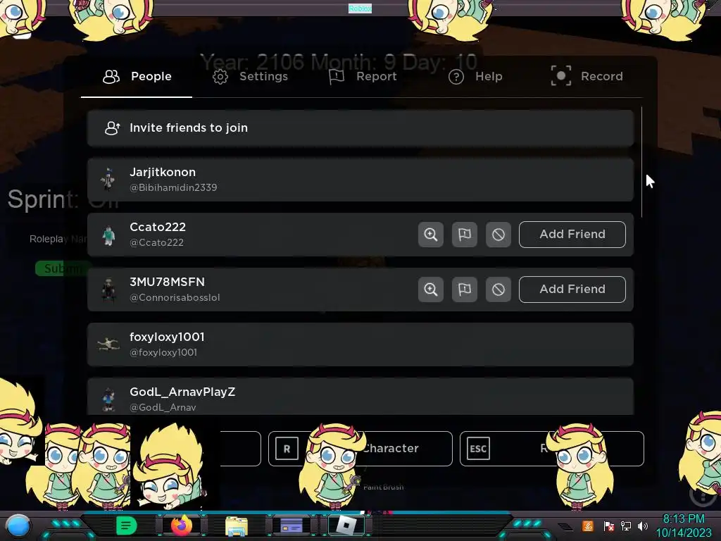The height and width of the screenshot is (541, 721).
Task: Switch to Roblox taskbar icon
Action: pos(346,526)
